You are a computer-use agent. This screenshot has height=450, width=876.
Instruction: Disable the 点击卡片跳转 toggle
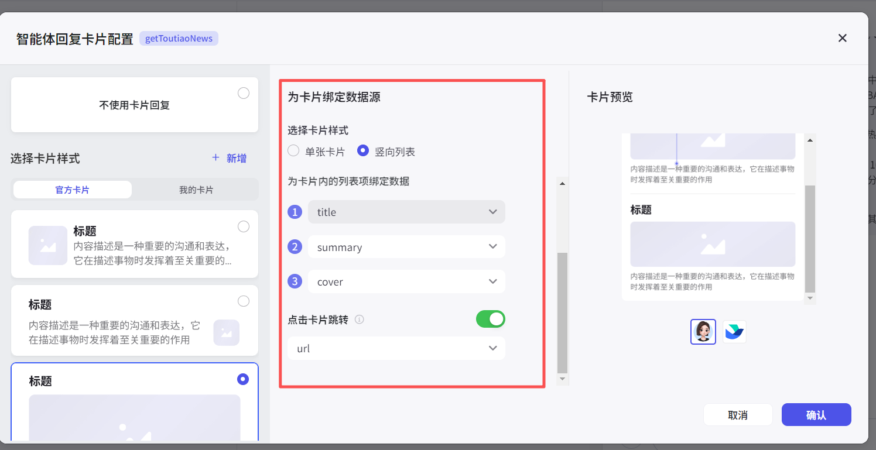491,319
